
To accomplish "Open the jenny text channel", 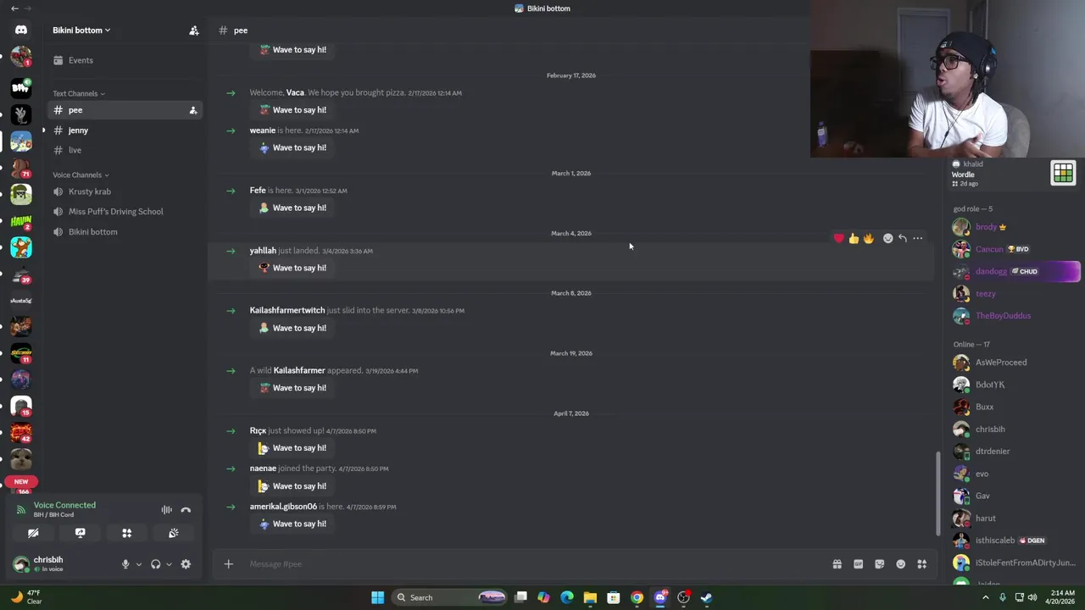I will [x=78, y=130].
